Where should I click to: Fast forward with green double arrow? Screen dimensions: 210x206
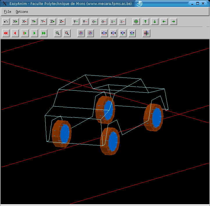click(44, 33)
